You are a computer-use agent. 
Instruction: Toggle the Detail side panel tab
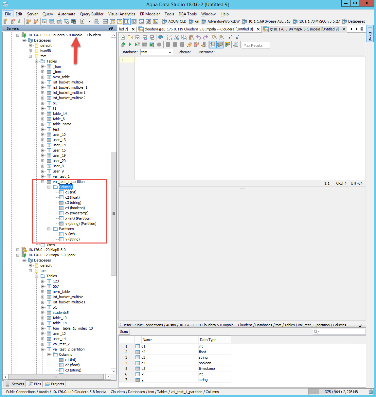tap(370, 34)
